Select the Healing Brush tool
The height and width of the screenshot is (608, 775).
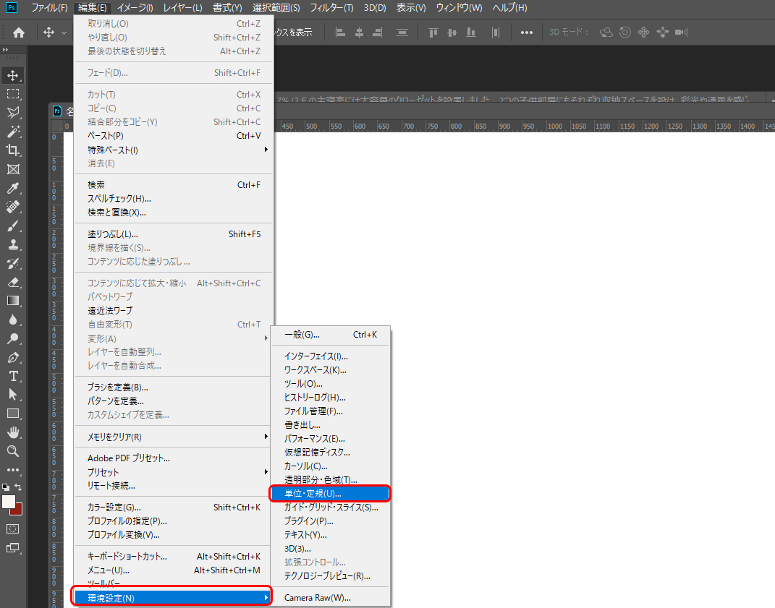click(x=13, y=207)
